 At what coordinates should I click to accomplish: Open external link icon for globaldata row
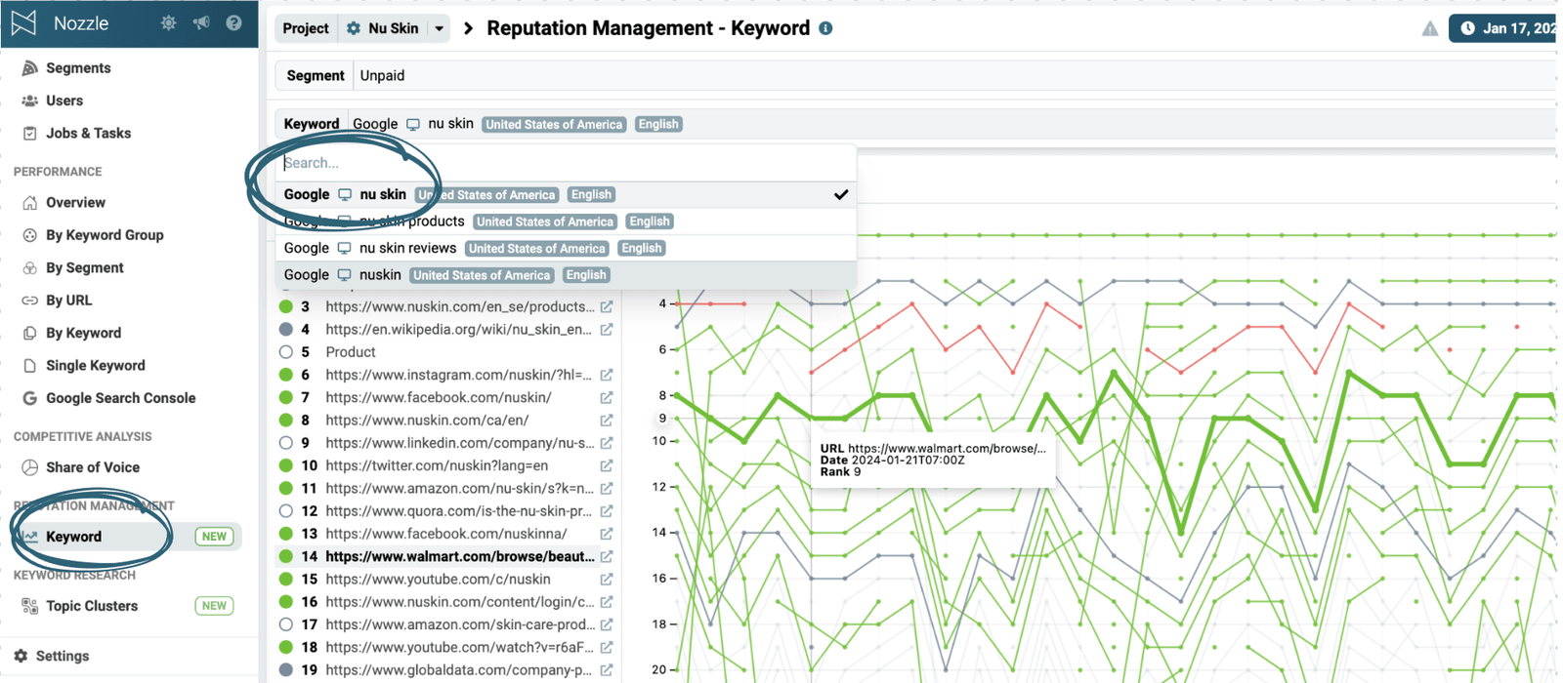coord(607,670)
